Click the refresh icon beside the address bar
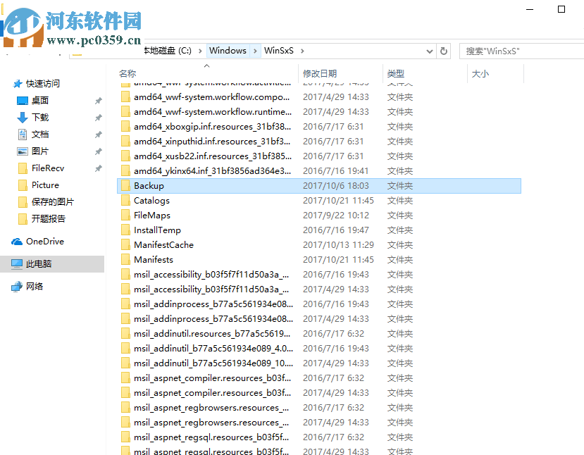The height and width of the screenshot is (455, 584). click(443, 50)
